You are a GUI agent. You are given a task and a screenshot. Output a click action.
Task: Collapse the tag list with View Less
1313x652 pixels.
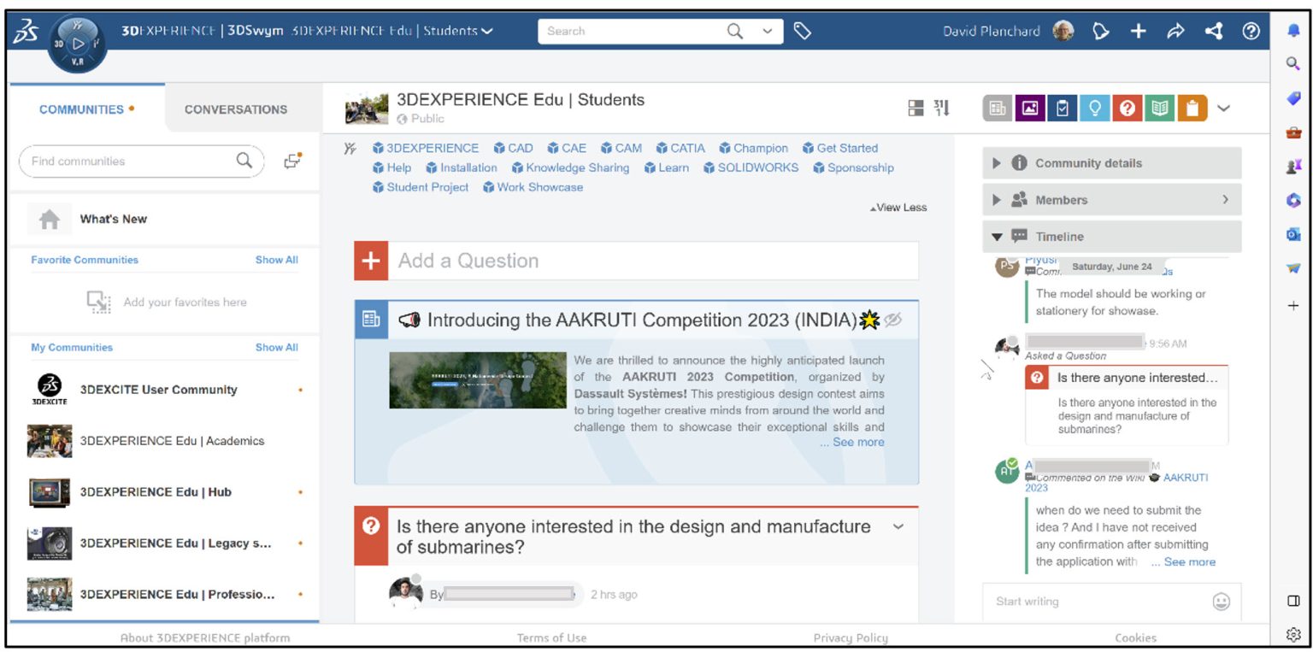[x=898, y=207]
